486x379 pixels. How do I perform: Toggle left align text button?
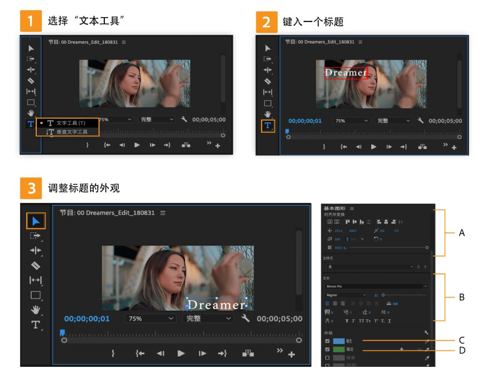pyautogui.click(x=328, y=303)
